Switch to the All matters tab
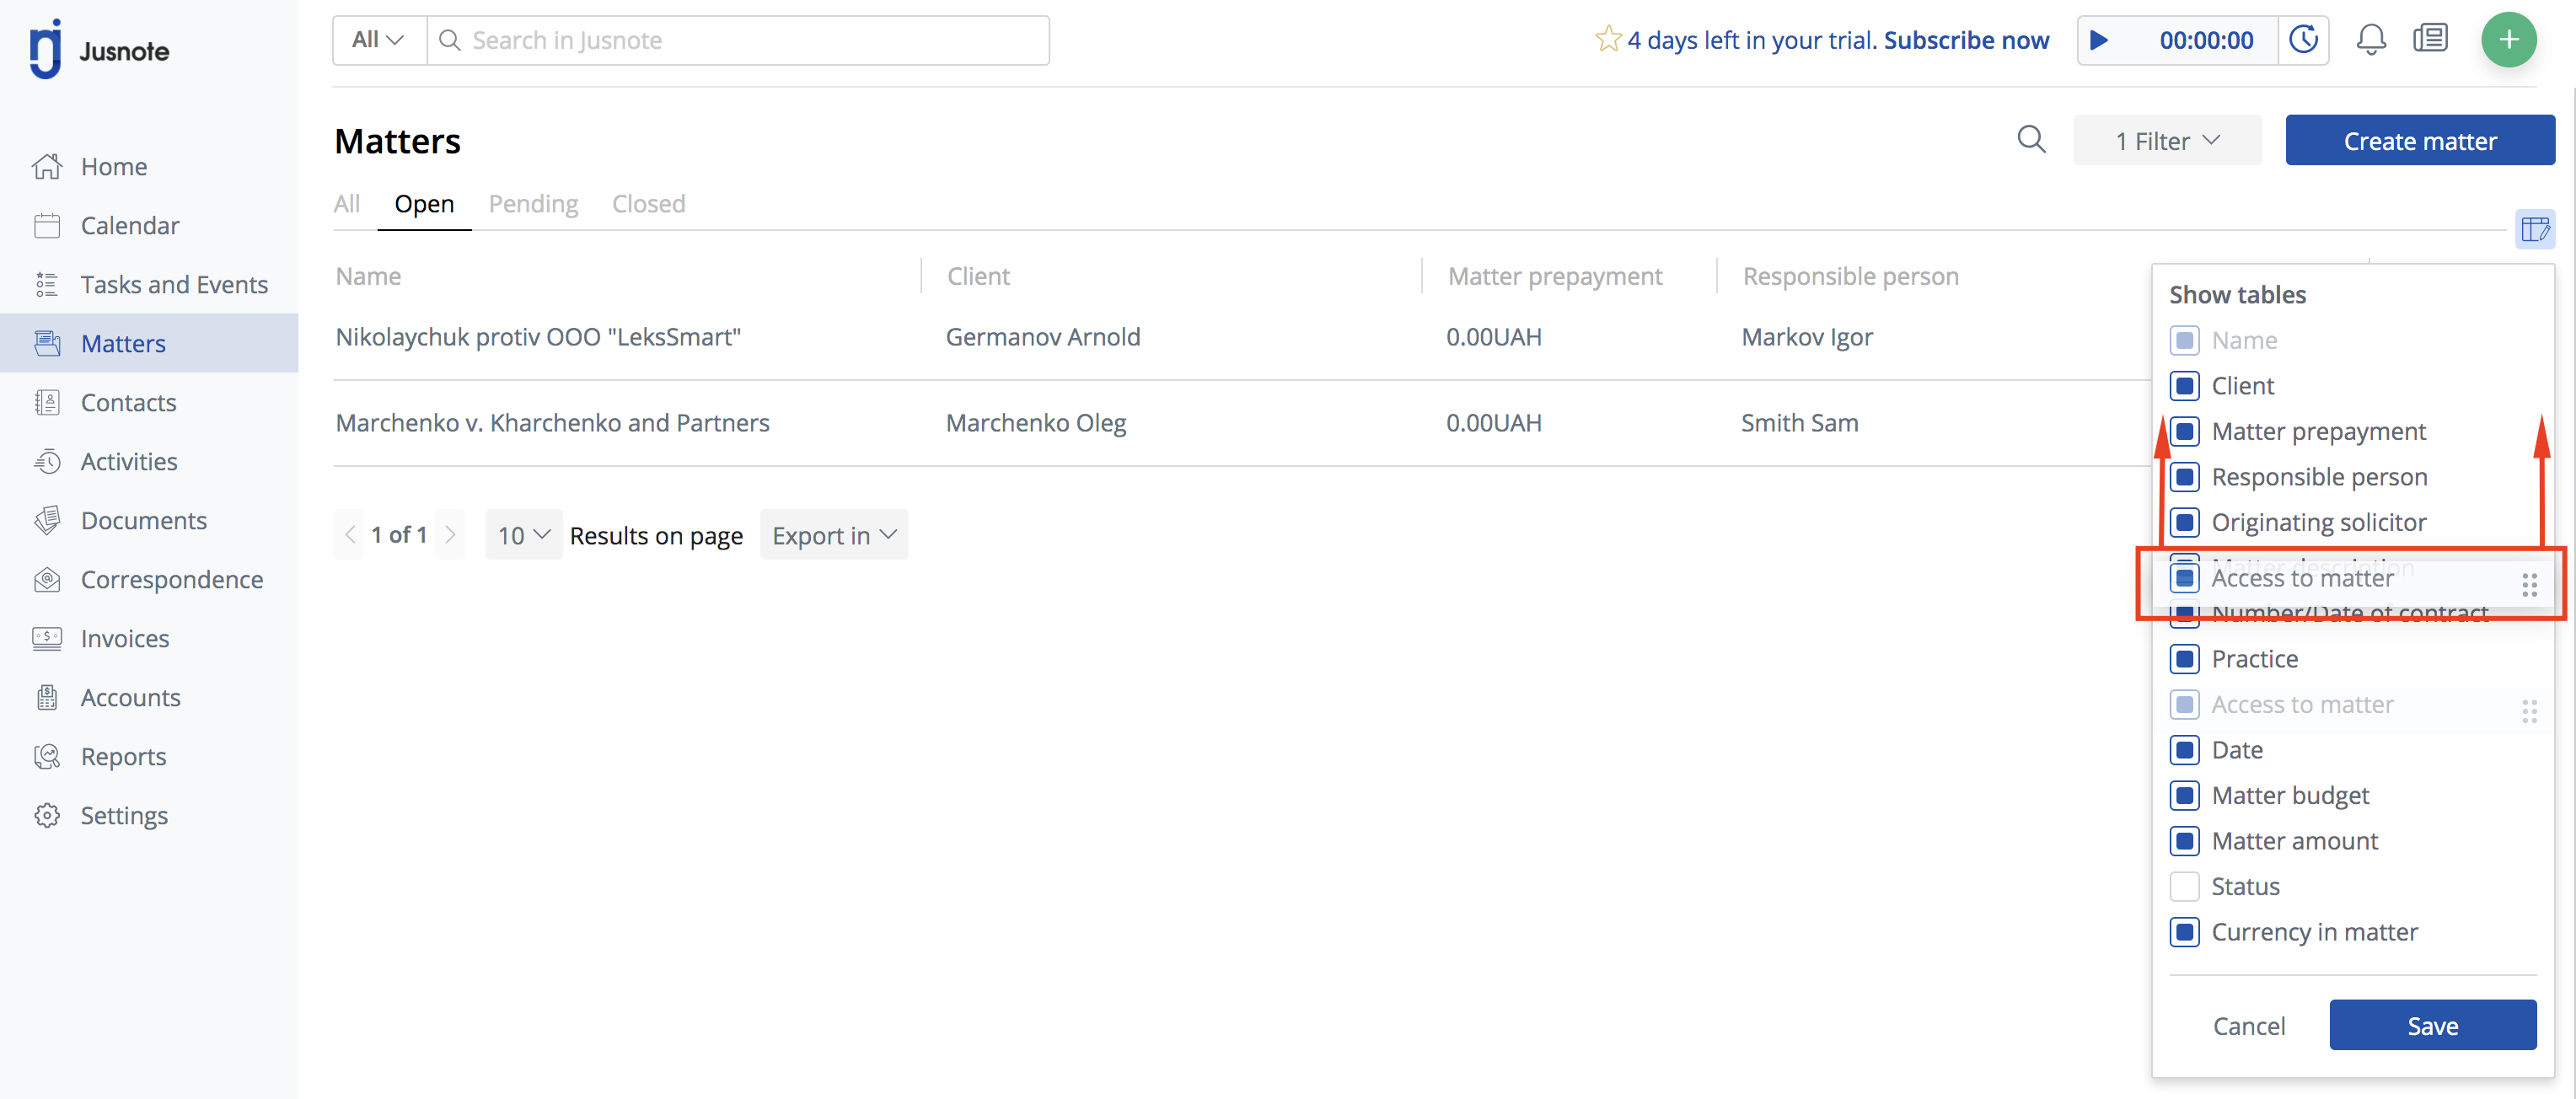This screenshot has width=2576, height=1099. tap(346, 204)
